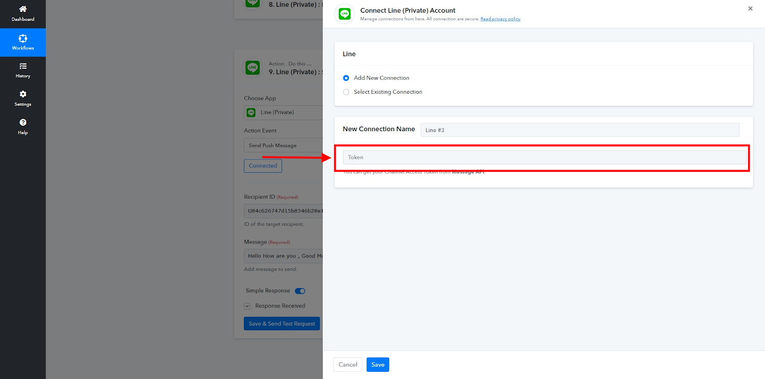The width and height of the screenshot is (765, 379).
Task: Click the Line app icon of step 9
Action: pos(252,67)
